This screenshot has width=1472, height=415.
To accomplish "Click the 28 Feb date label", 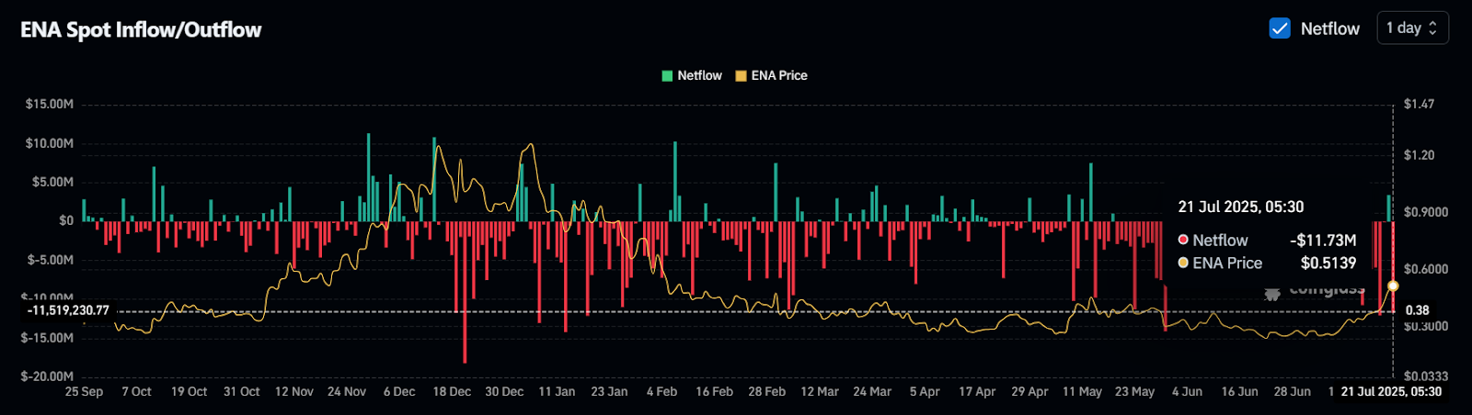I will (766, 391).
